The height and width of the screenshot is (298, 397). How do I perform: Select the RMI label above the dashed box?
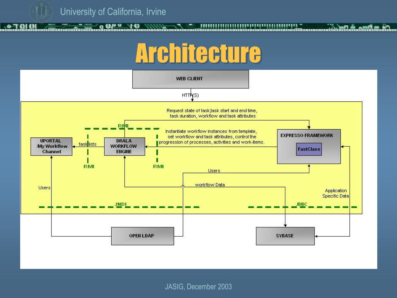(123, 126)
